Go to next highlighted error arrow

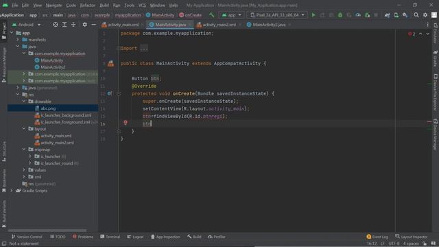pyautogui.click(x=427, y=34)
